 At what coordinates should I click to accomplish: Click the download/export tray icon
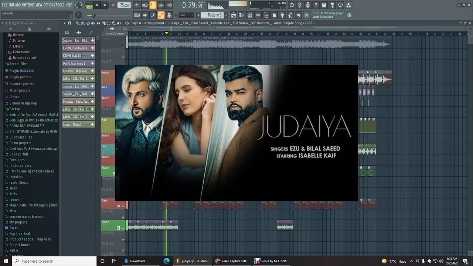[348, 5]
